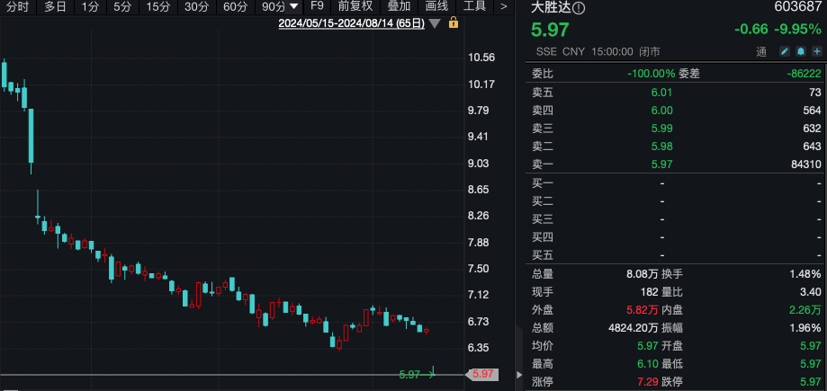
Task: Select the 1分 period tab
Action: (x=90, y=7)
